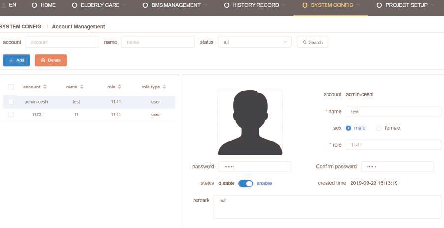
Task: Click the user role type in admin-ceshi row
Action: point(155,102)
